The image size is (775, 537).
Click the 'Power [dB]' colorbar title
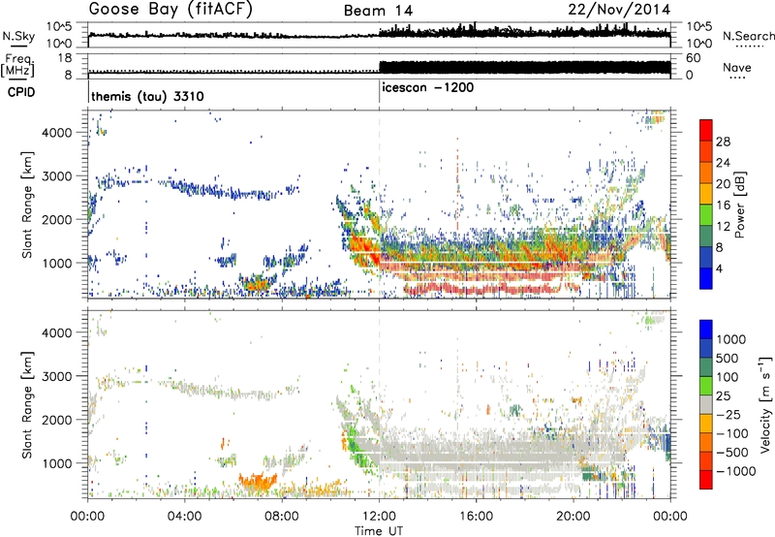pos(740,205)
